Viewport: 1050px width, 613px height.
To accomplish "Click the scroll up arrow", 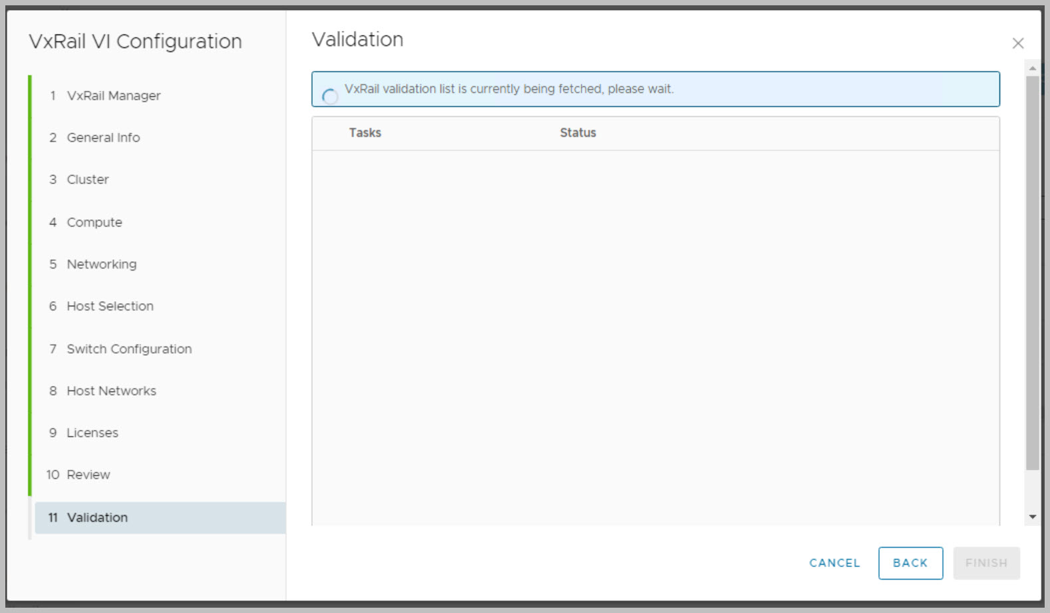I will coord(1032,68).
